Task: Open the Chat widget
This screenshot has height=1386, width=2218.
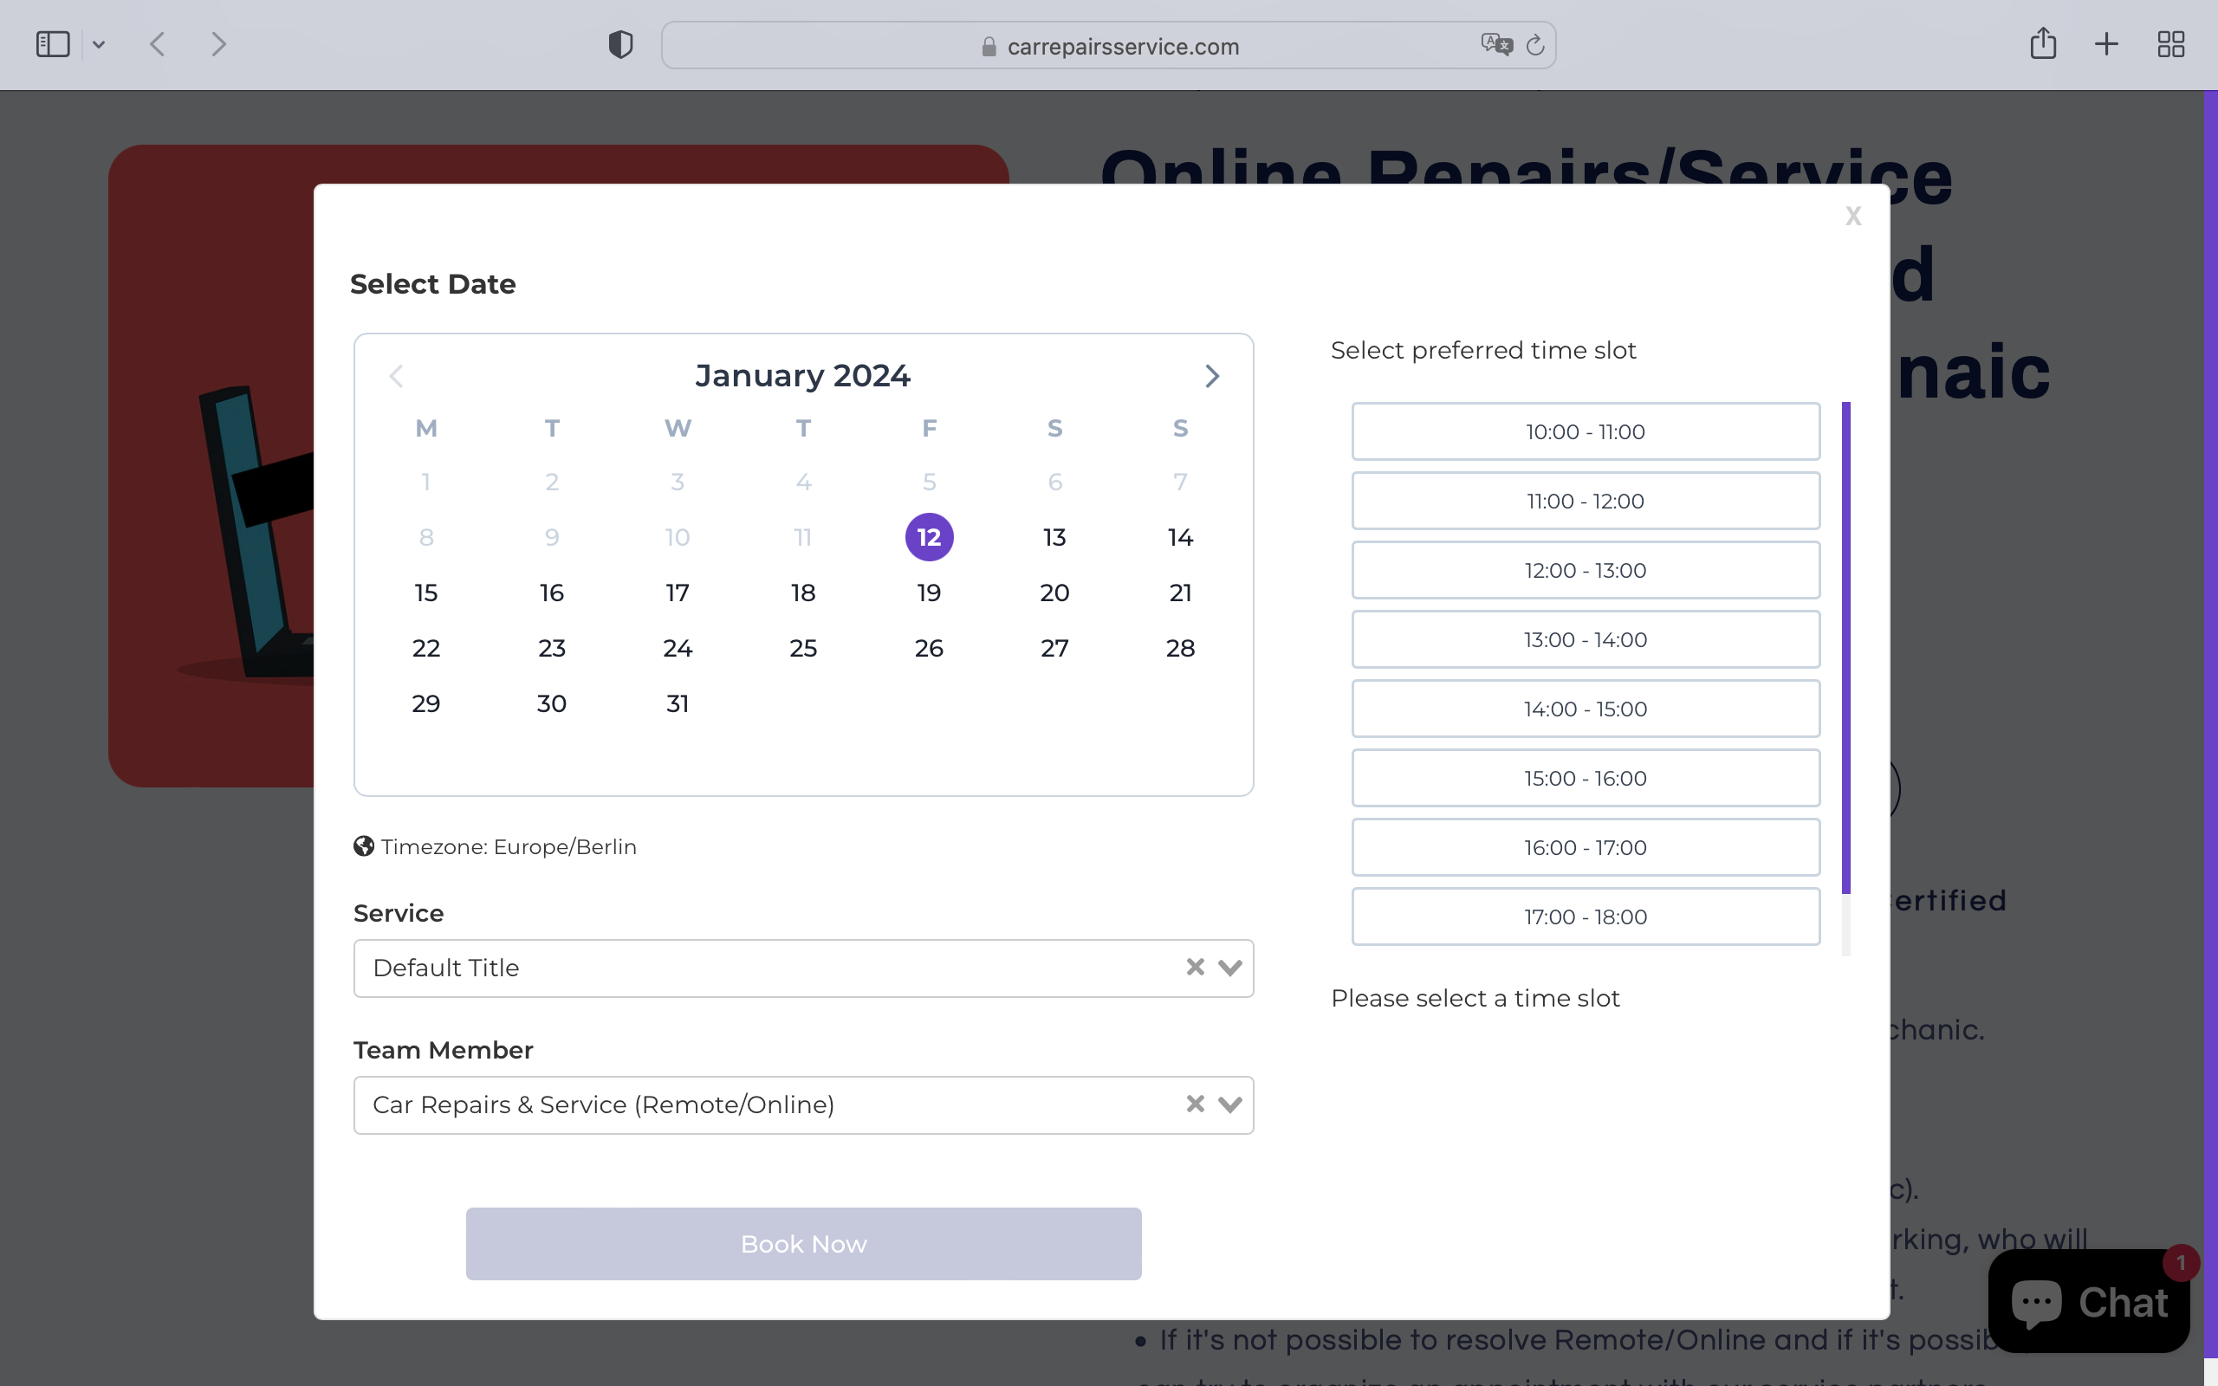Action: pyautogui.click(x=2088, y=1302)
